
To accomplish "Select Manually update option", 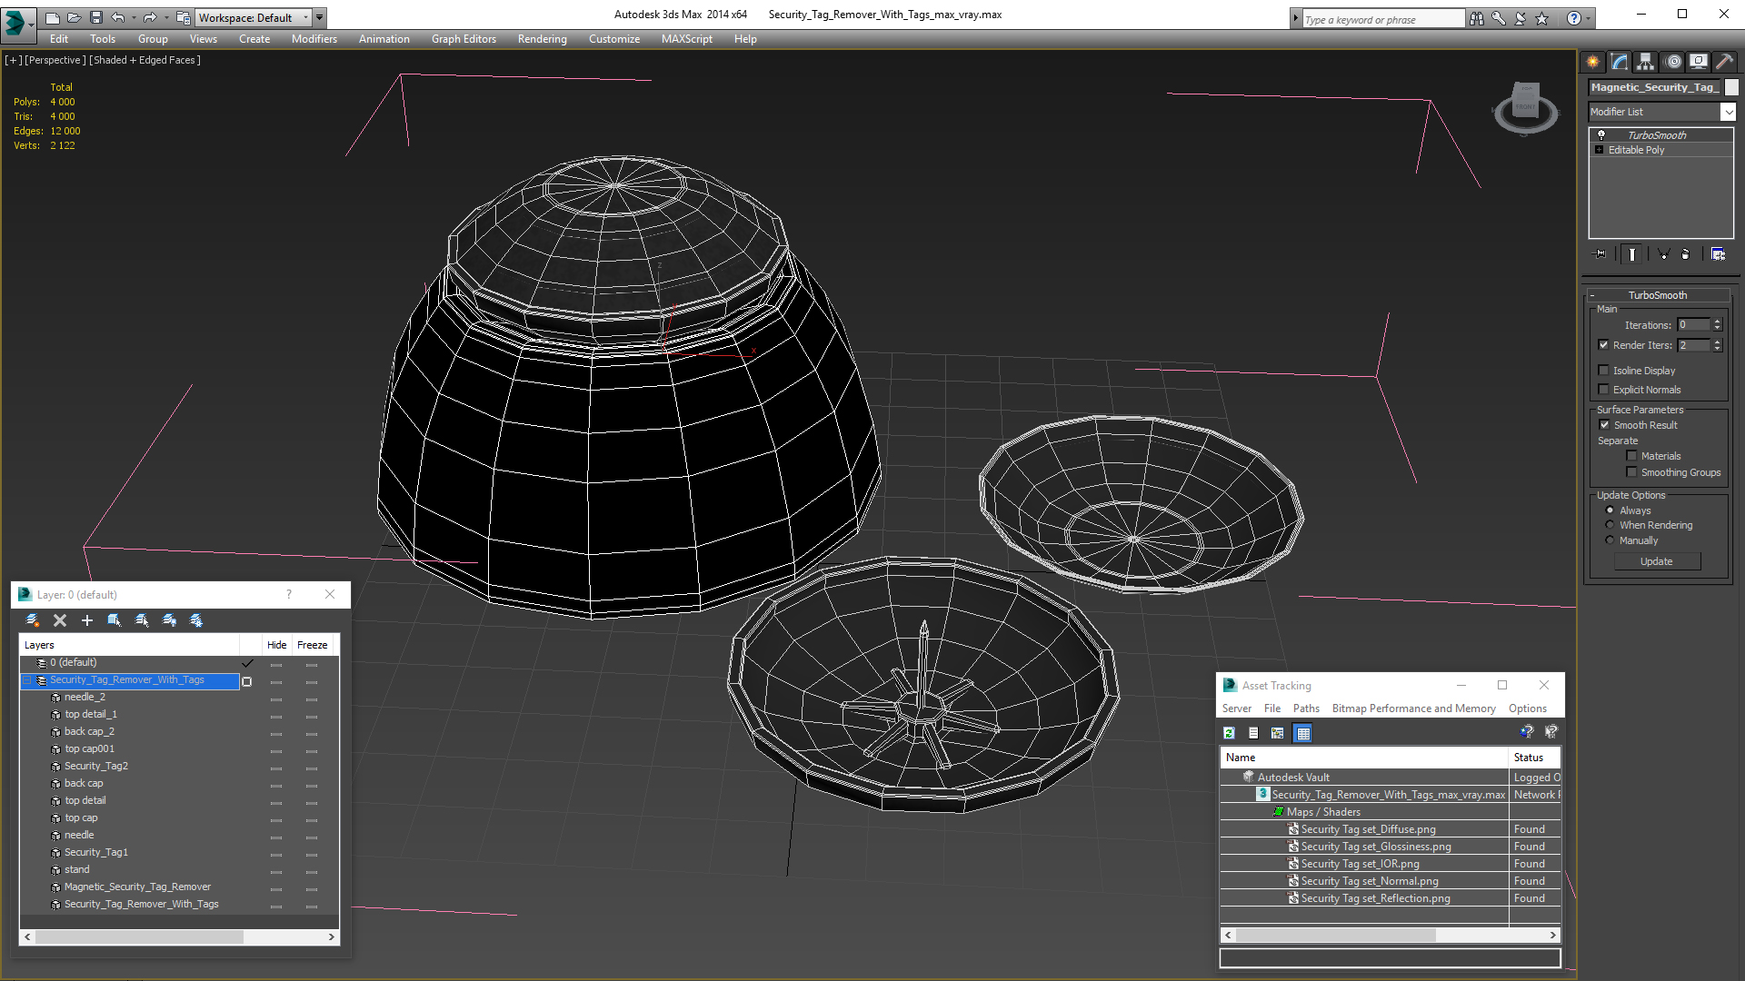I will 1610,540.
